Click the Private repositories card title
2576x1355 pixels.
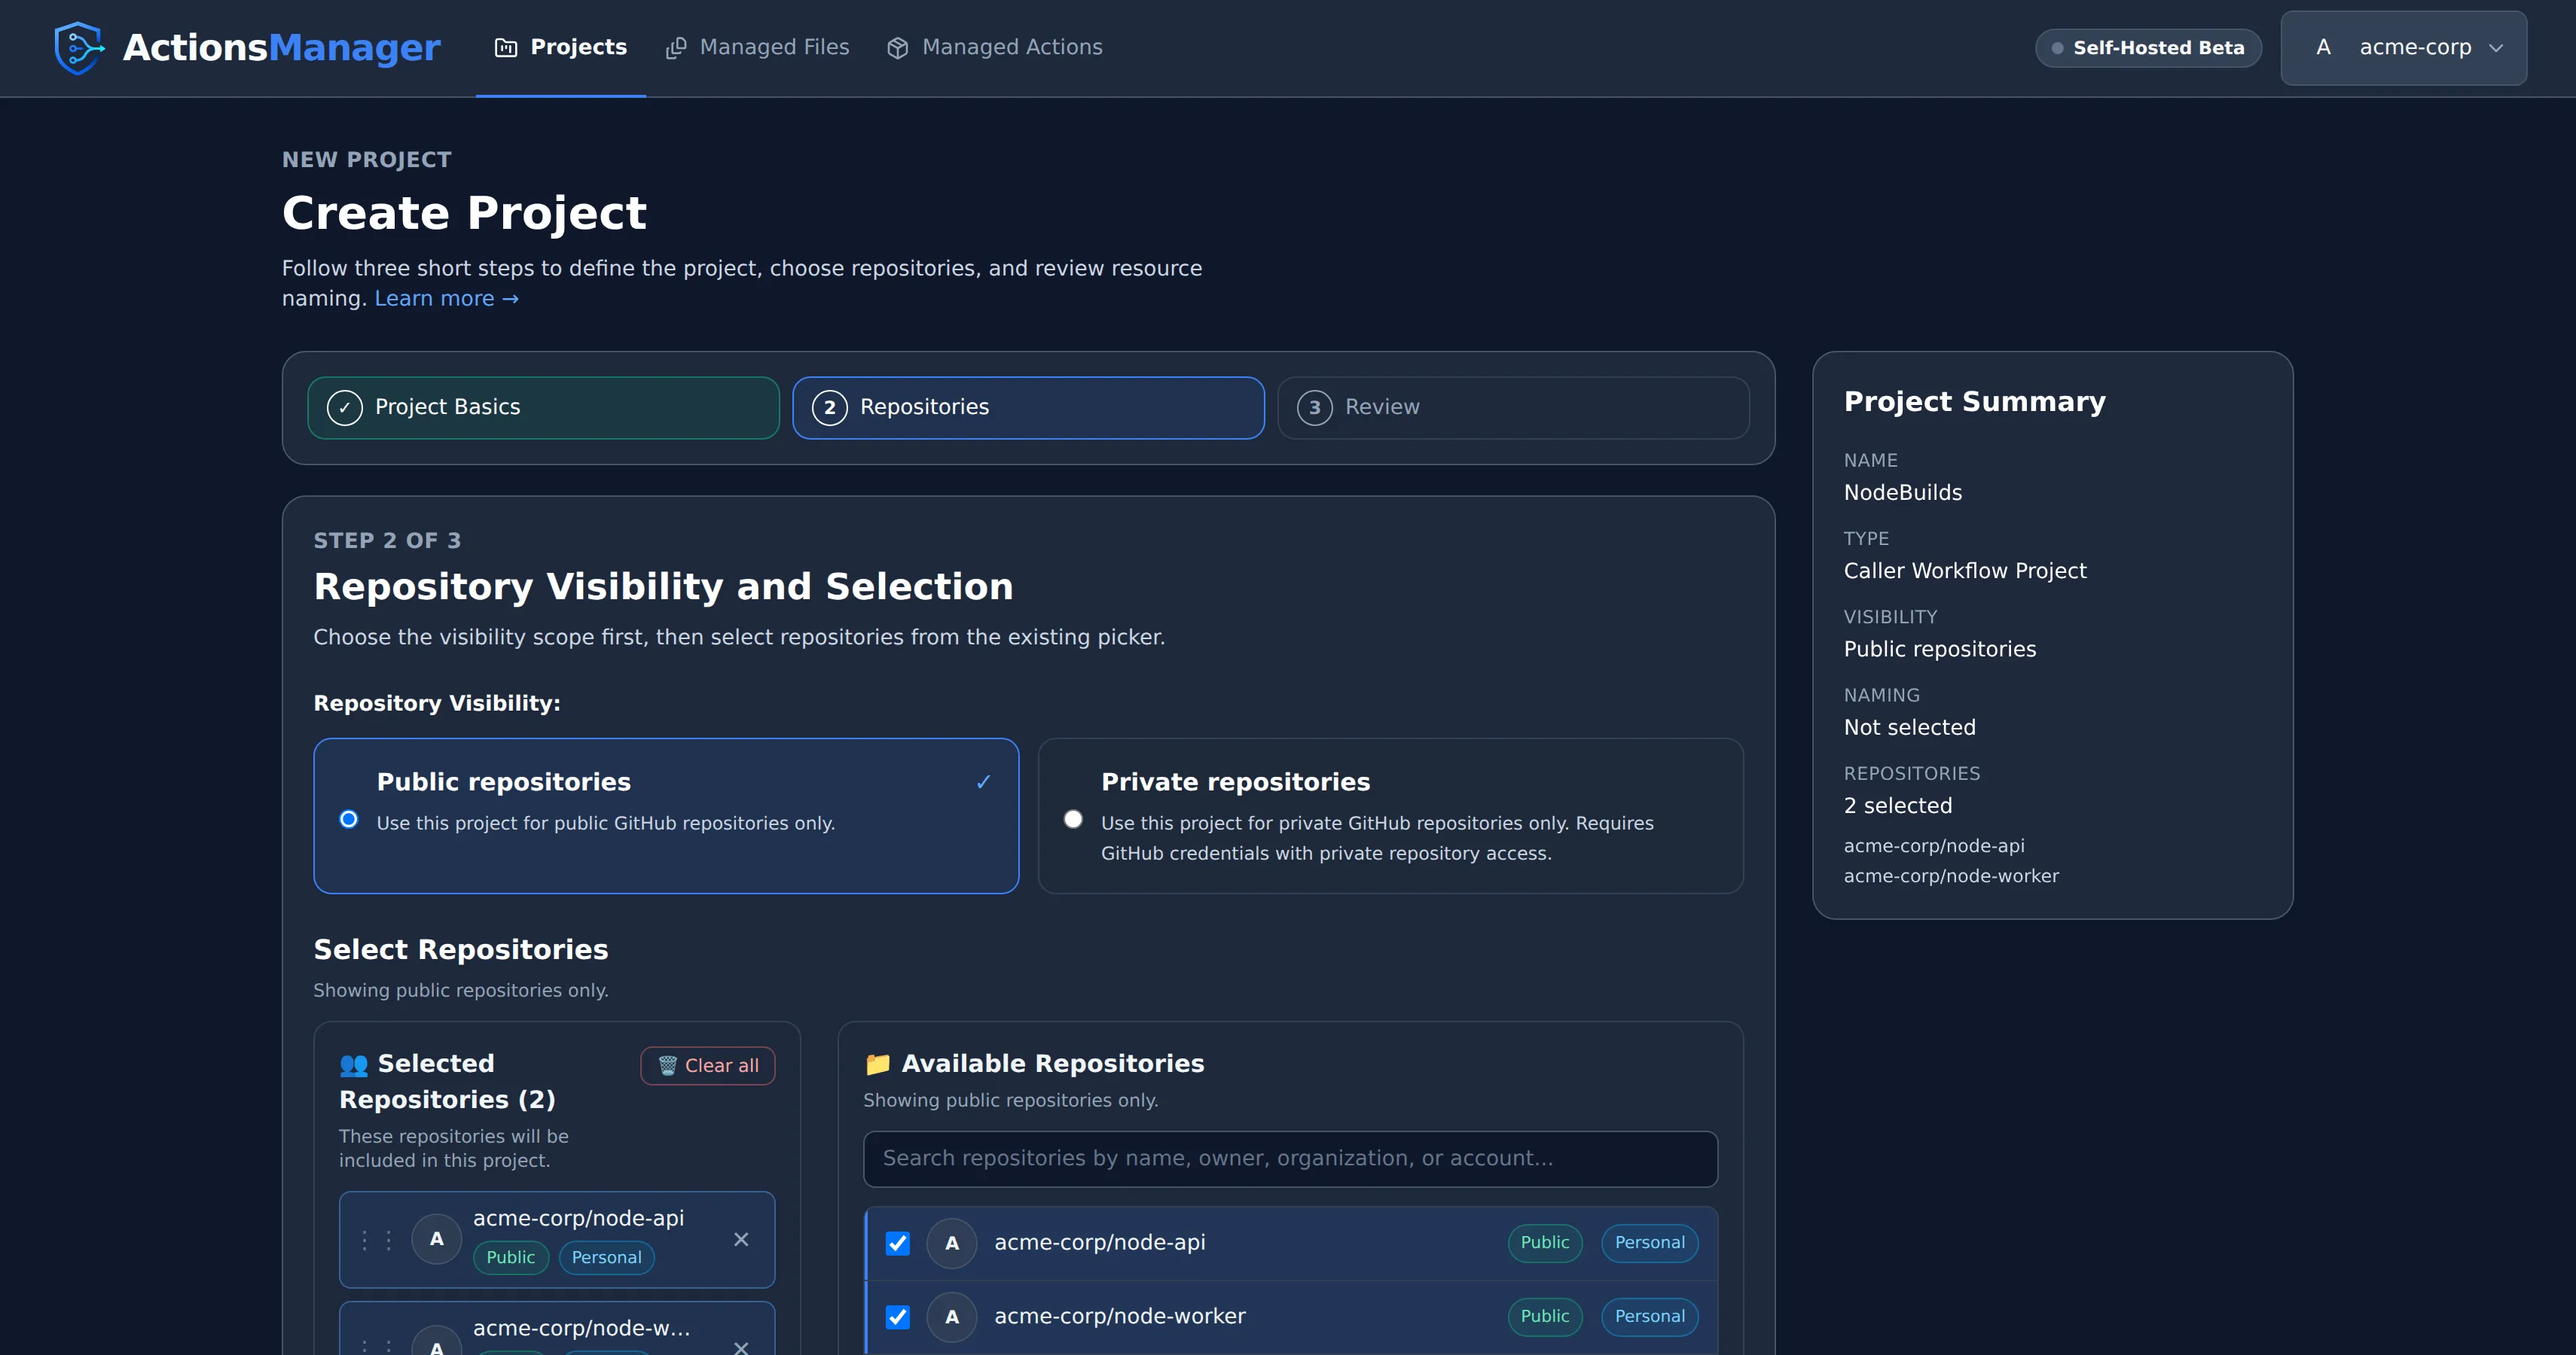coord(1235,781)
